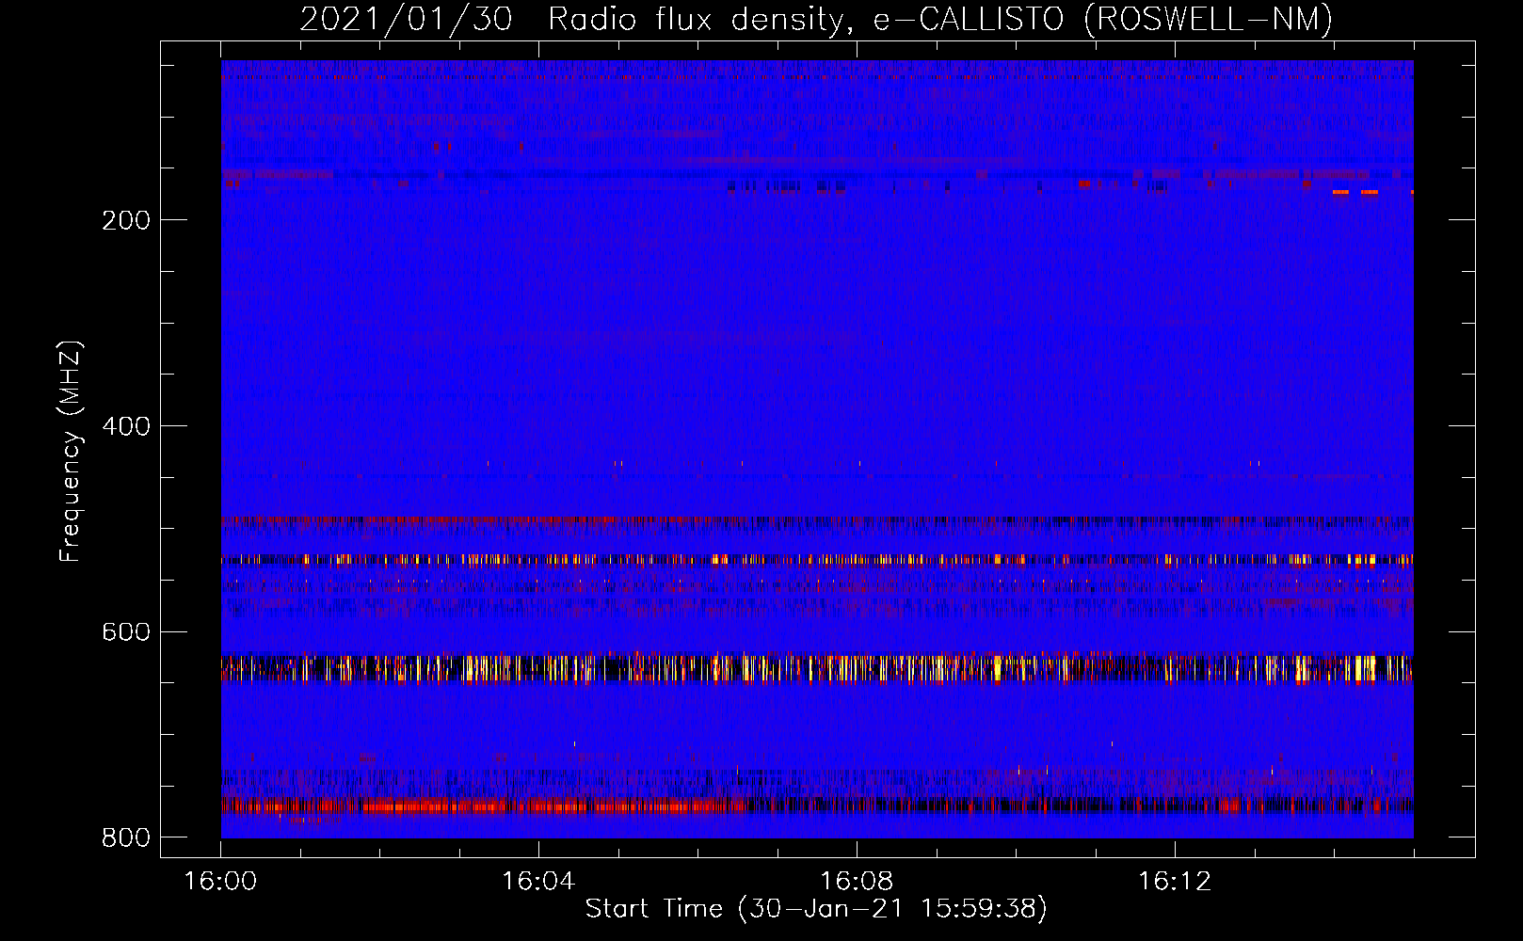
Task: Select the '400' frequency tick label
Action: tap(126, 426)
